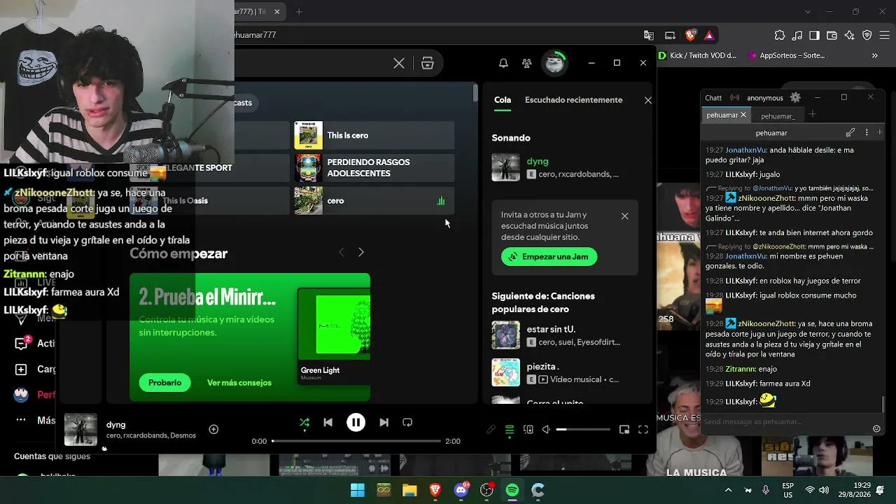Image resolution: width=896 pixels, height=504 pixels.
Task: Open the This Is cero playlist
Action: (374, 135)
